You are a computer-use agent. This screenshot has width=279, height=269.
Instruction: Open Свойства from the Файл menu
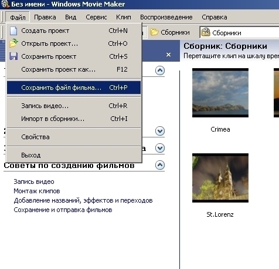pyautogui.click(x=74, y=137)
